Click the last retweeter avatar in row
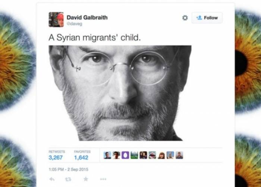The width and height of the screenshot is (261, 187). 179,155
